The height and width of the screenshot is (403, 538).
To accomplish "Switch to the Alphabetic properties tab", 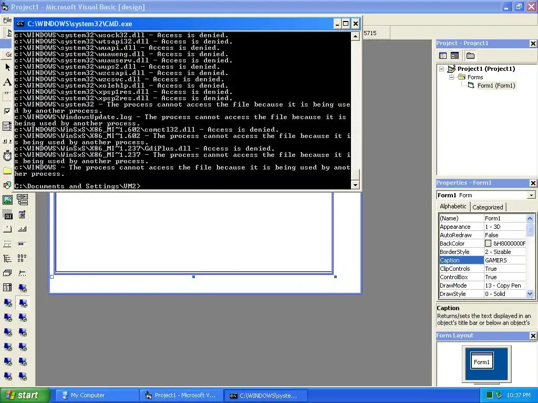I will click(x=453, y=206).
